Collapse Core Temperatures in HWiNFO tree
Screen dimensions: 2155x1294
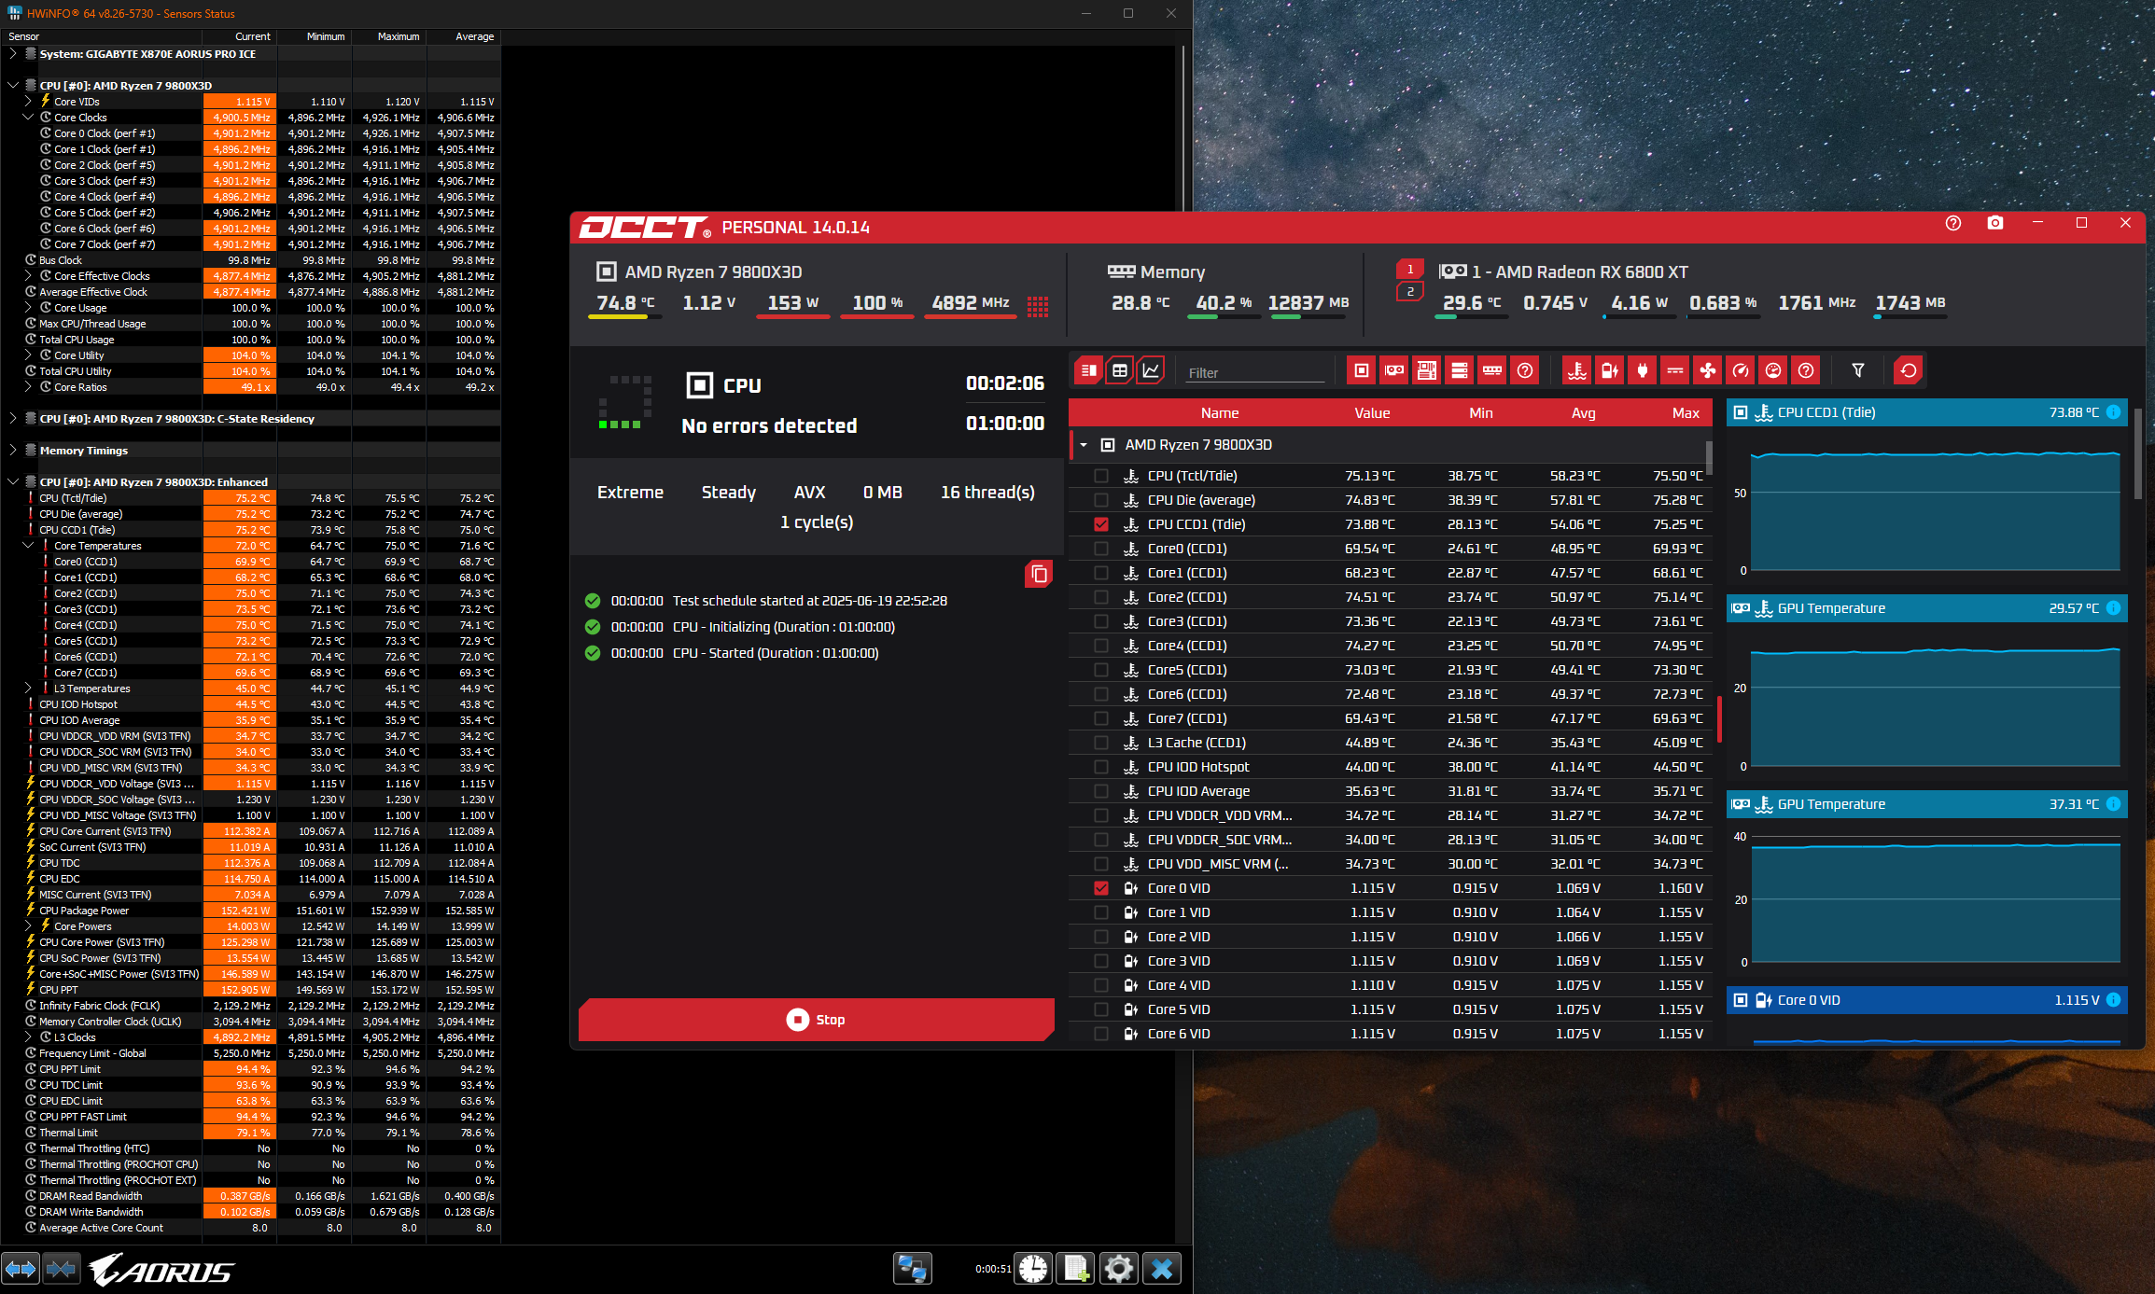(28, 546)
